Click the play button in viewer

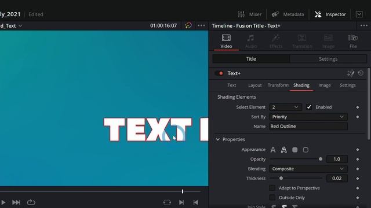[x=3, y=202]
